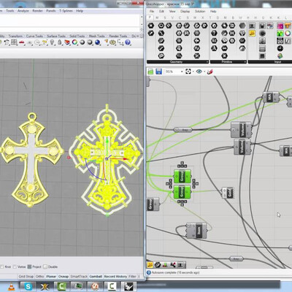Click the yellow component icon in the Input panel
292x292 pixels.
tap(253, 34)
